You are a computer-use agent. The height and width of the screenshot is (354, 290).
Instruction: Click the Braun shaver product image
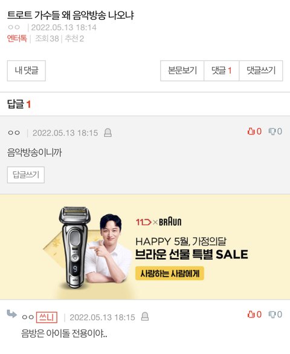tap(75, 247)
